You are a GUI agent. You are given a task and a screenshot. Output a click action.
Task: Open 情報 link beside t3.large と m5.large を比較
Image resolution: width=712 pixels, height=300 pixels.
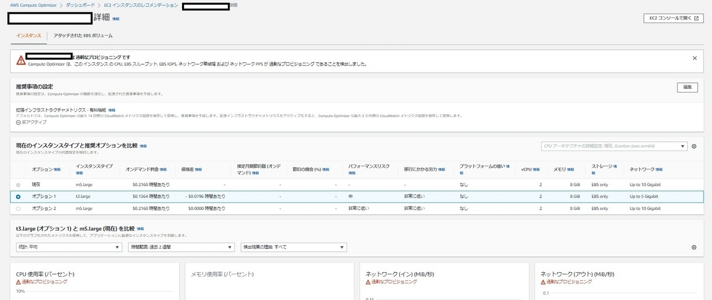[x=140, y=228]
